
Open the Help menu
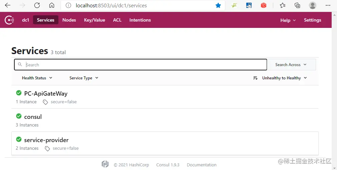pyautogui.click(x=288, y=20)
